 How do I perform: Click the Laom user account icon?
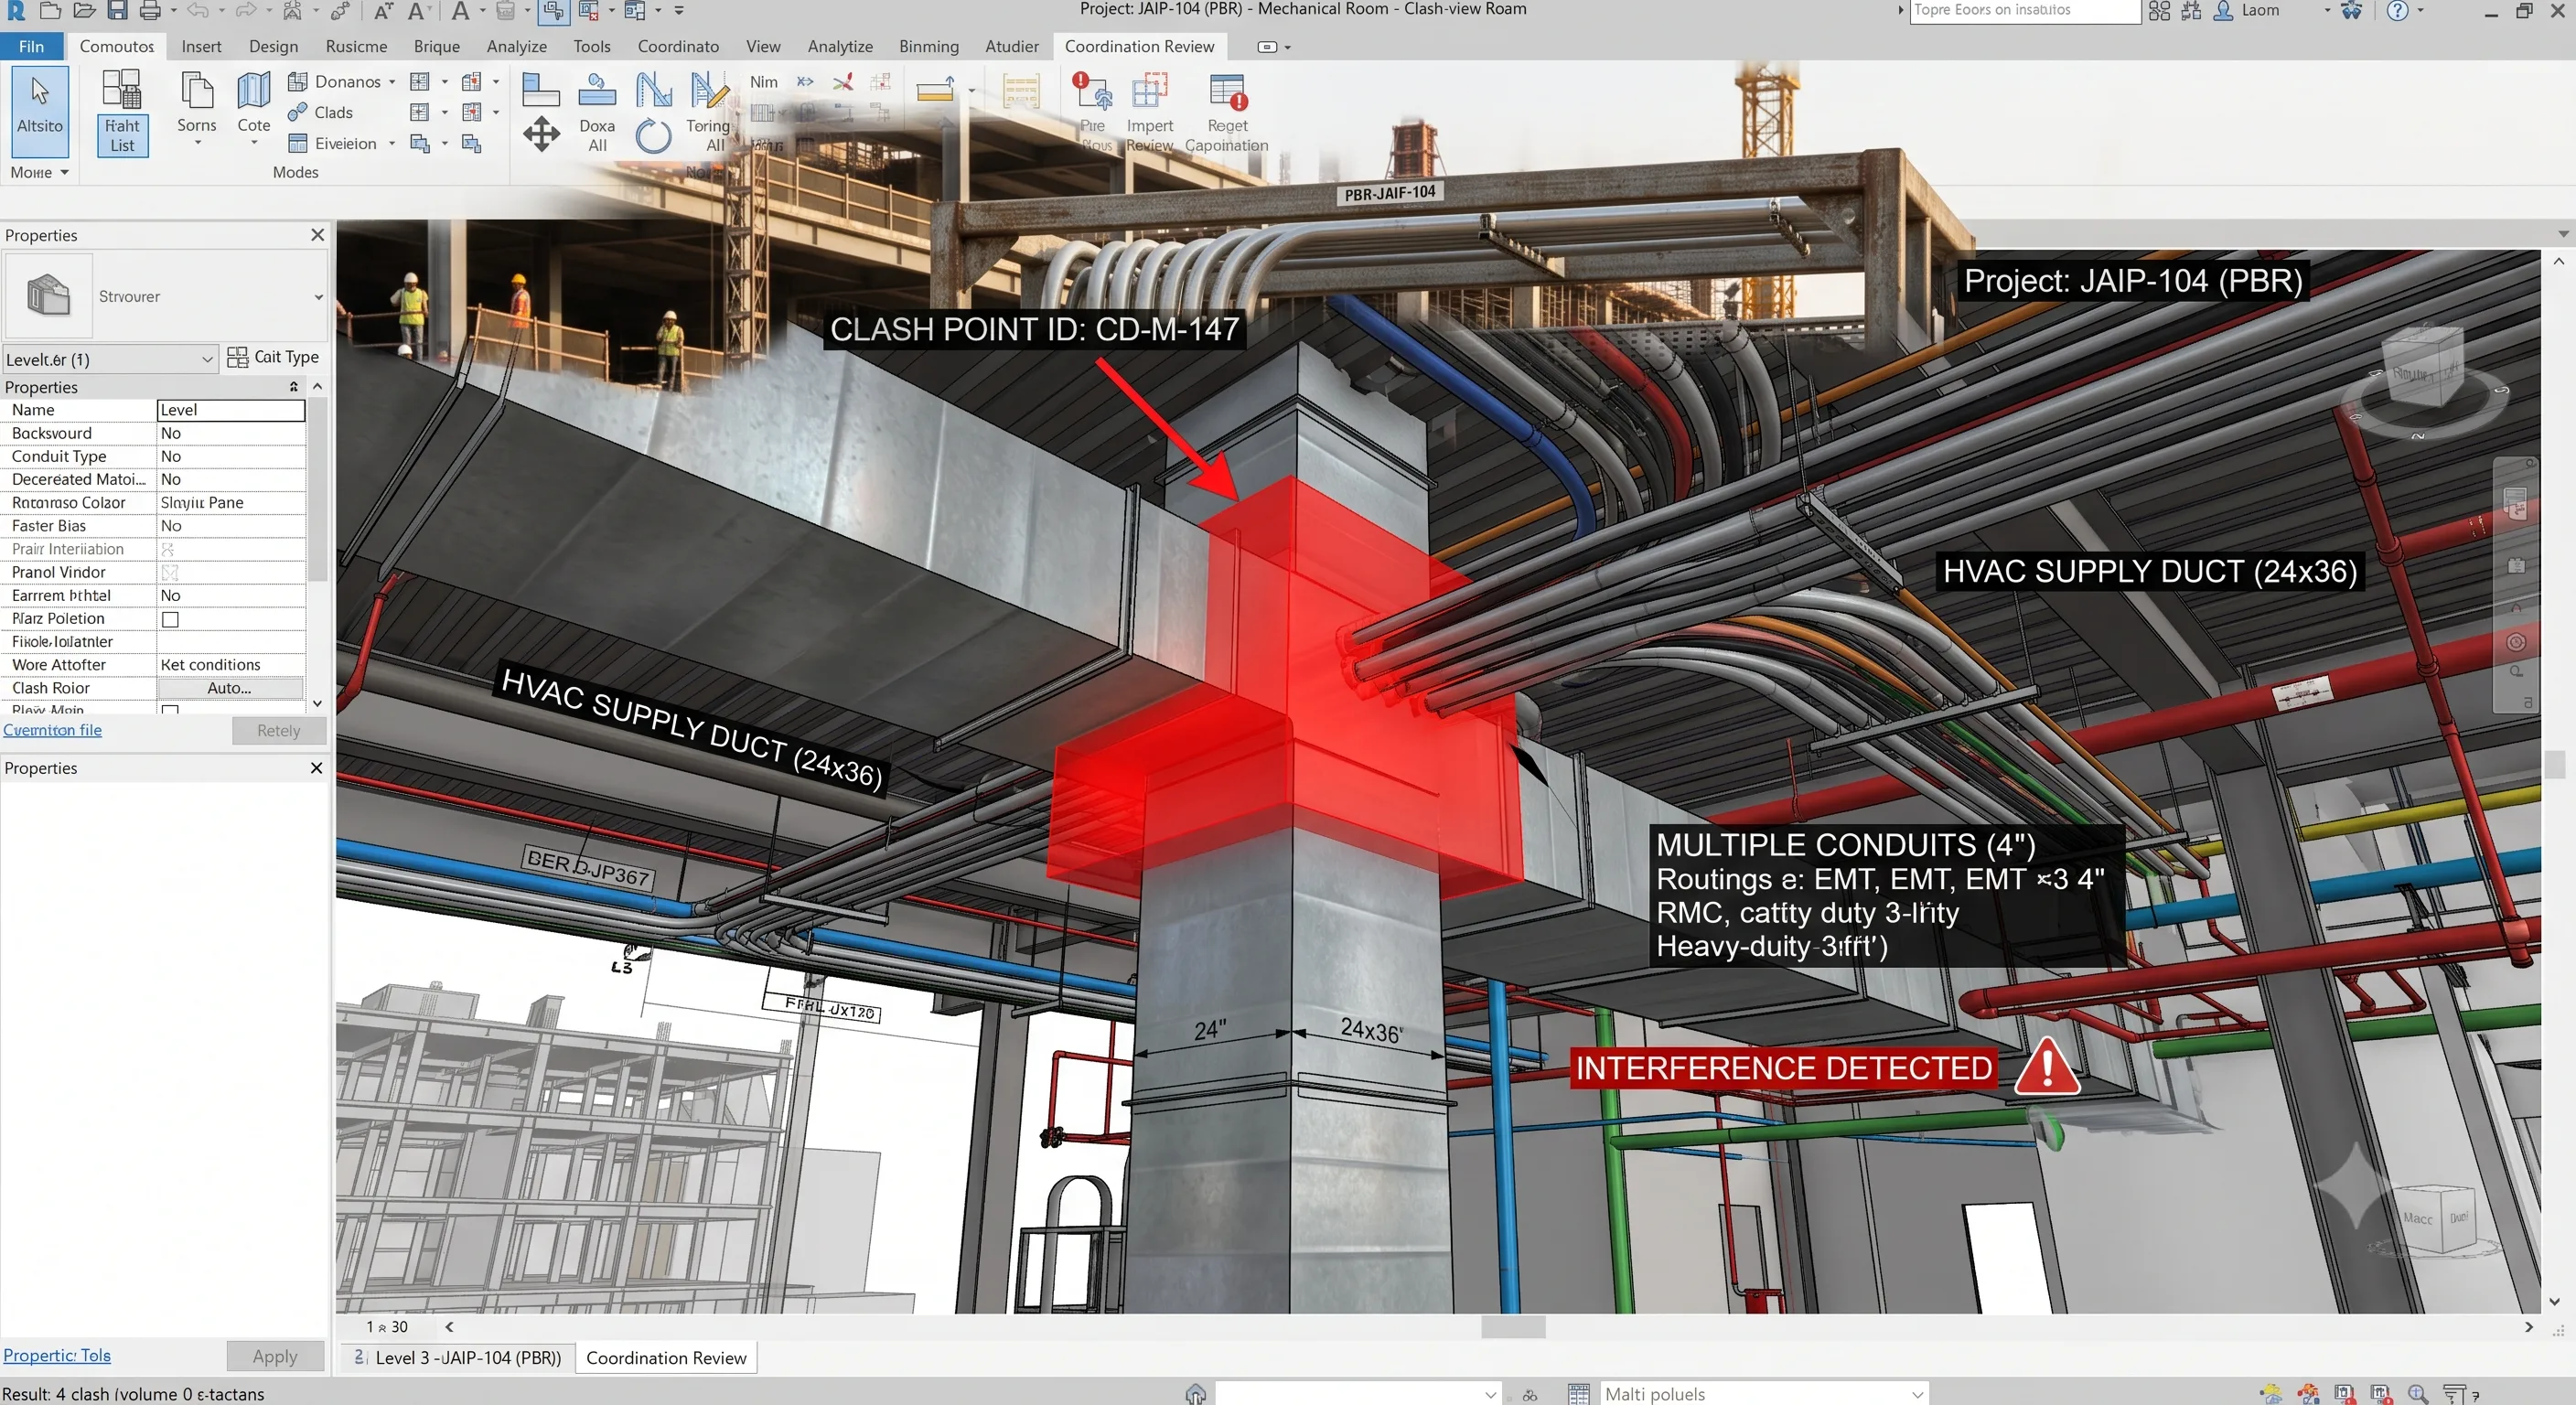(x=2224, y=11)
